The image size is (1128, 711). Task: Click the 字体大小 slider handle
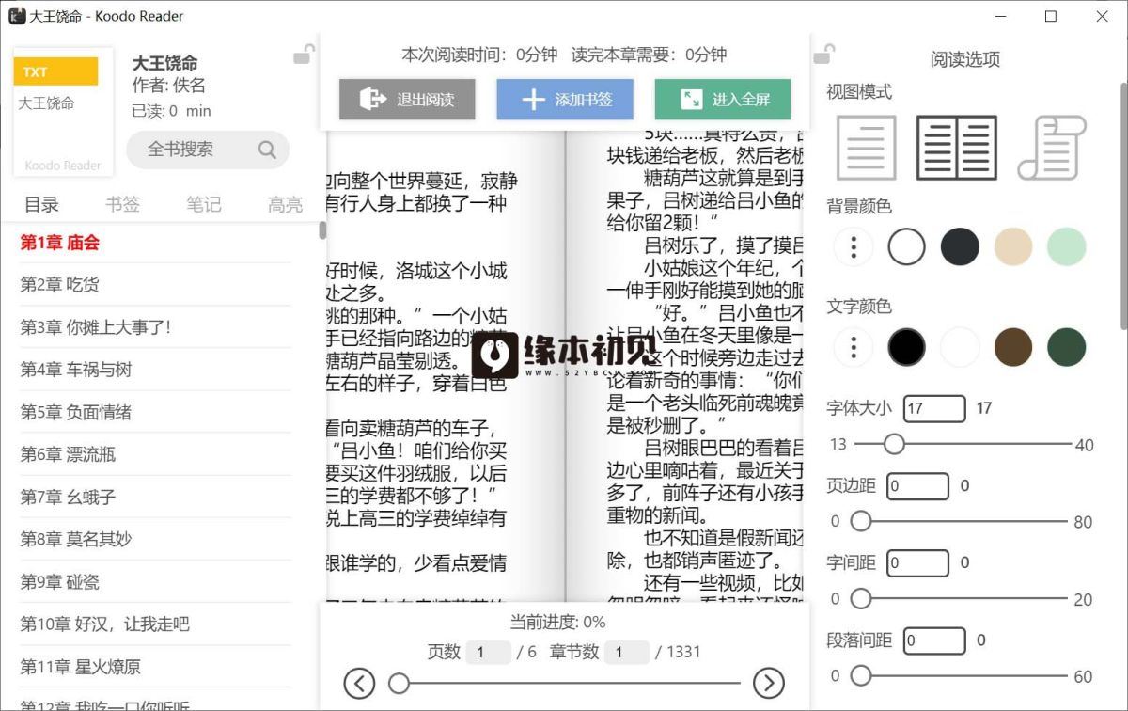(x=894, y=443)
